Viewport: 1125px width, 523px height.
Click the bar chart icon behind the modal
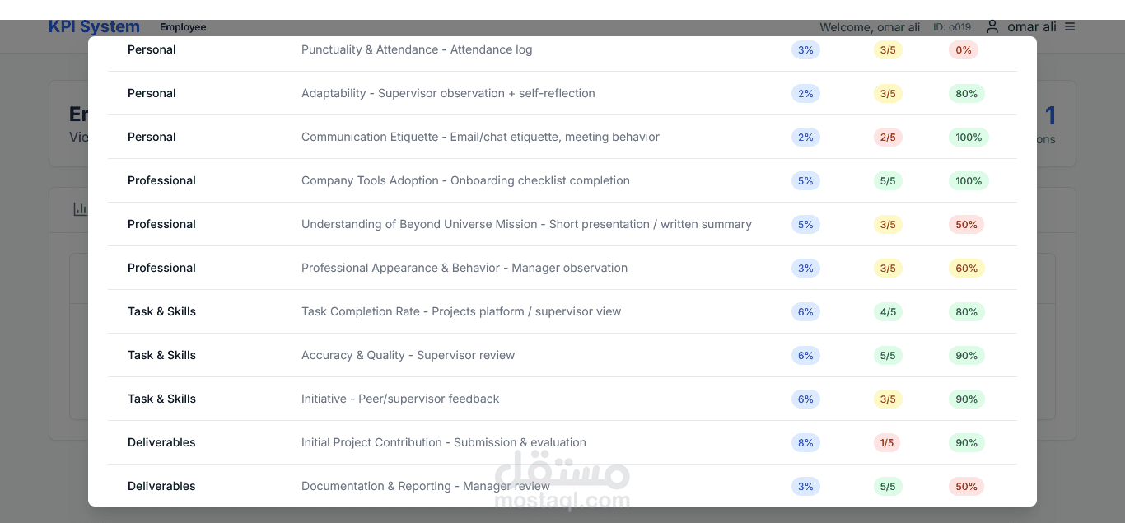(80, 209)
